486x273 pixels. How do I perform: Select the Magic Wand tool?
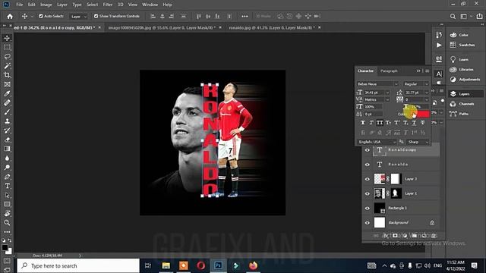click(x=7, y=66)
